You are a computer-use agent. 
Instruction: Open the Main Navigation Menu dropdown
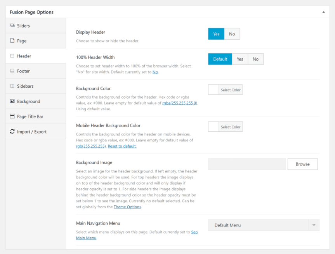(264, 225)
